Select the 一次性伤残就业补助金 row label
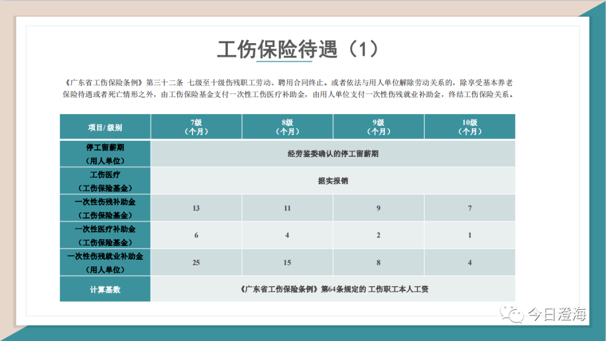Image resolution: width=606 pixels, height=341 pixels. [x=105, y=262]
